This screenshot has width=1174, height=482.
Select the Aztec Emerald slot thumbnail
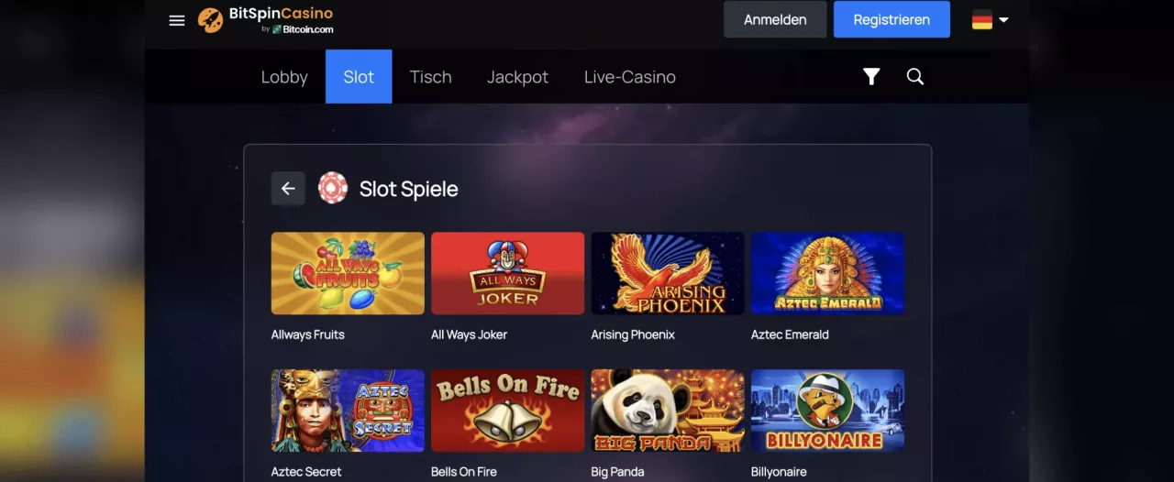click(827, 273)
